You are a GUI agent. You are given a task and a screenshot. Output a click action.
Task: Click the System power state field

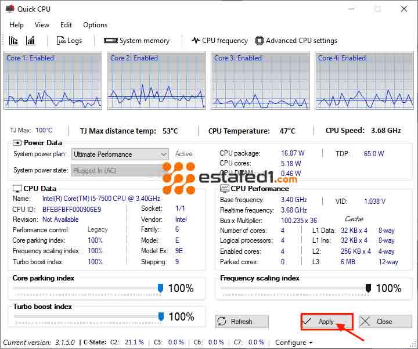117,170
